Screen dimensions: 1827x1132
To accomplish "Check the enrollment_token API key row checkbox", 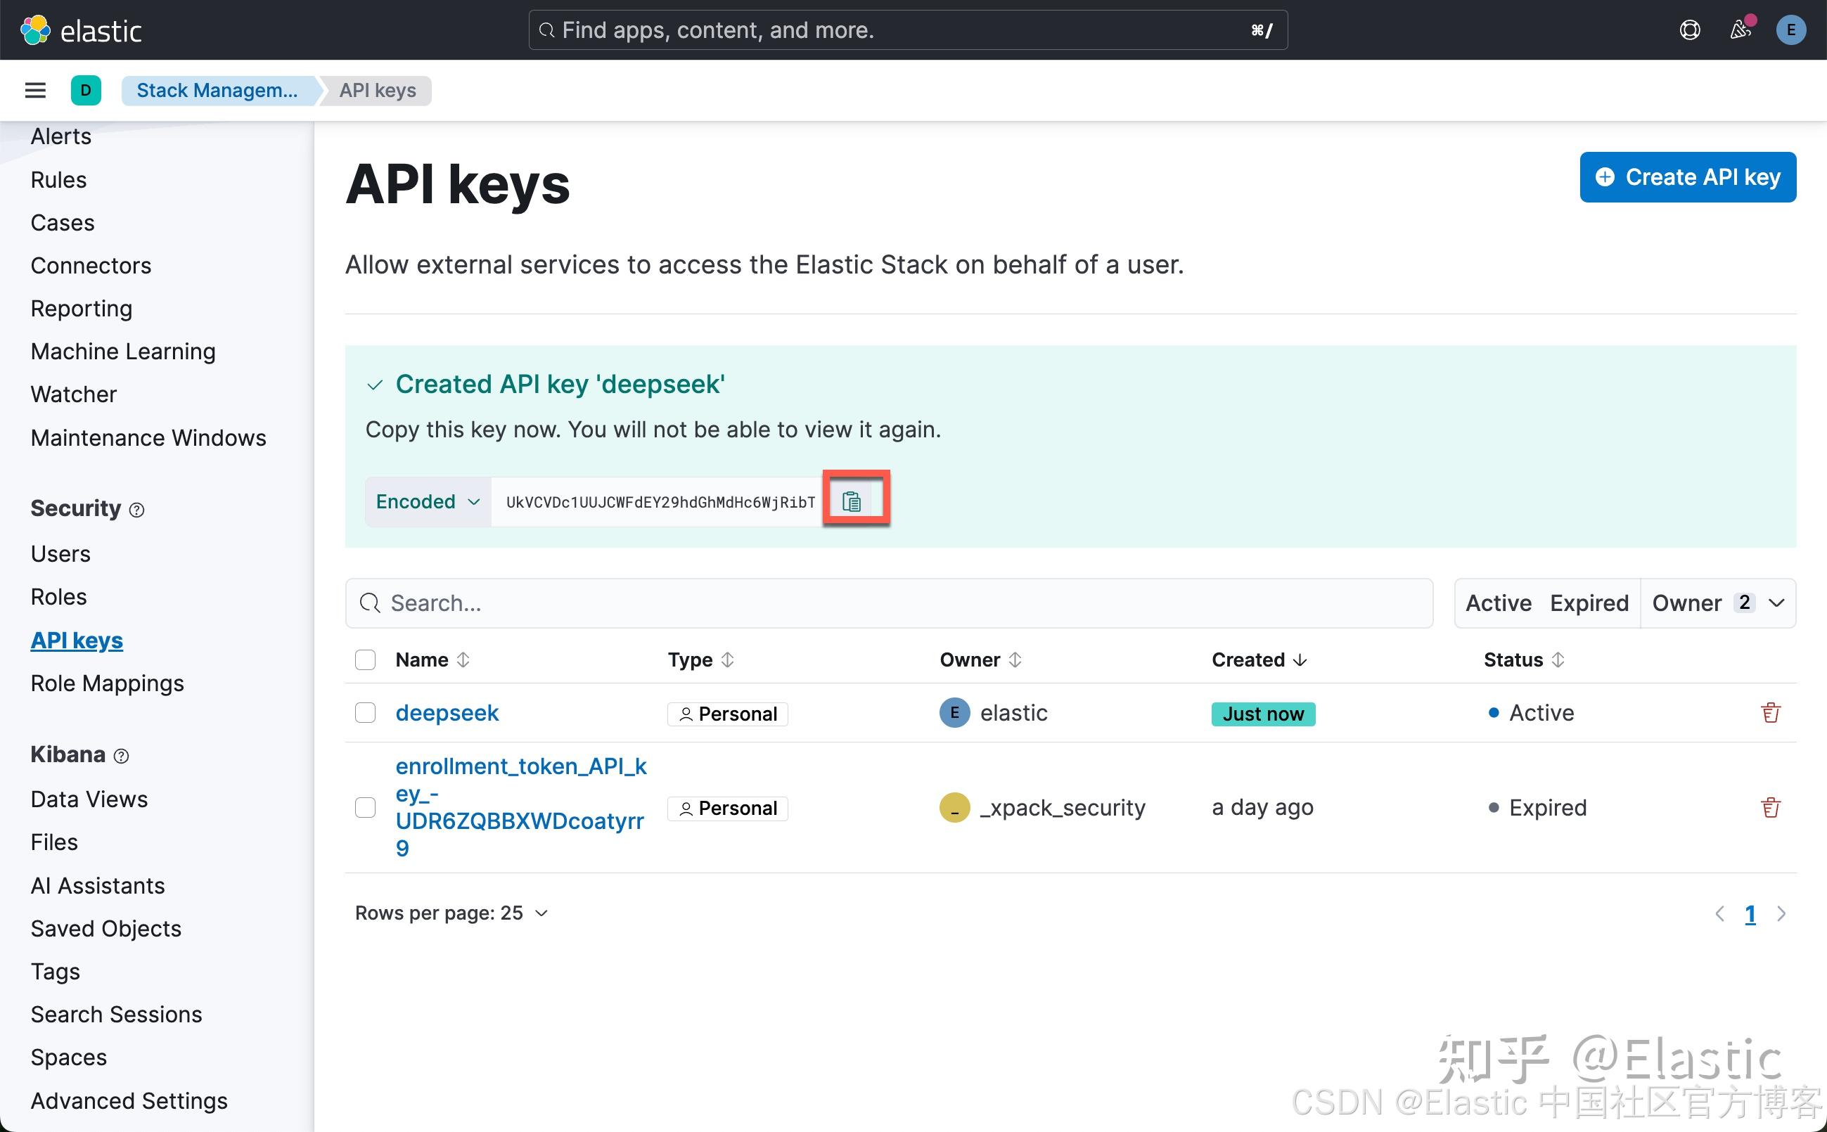I will point(365,807).
